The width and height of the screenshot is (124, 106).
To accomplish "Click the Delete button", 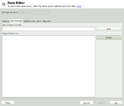I will 109,37.
